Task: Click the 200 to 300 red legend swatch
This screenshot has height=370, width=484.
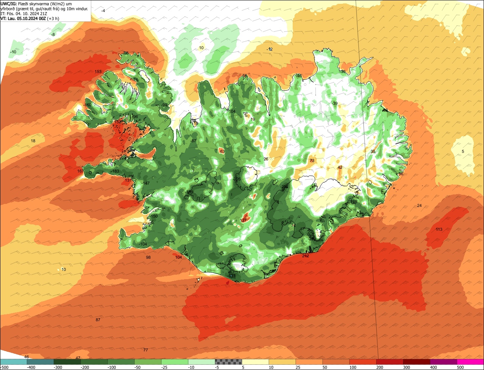Action: (x=389, y=362)
